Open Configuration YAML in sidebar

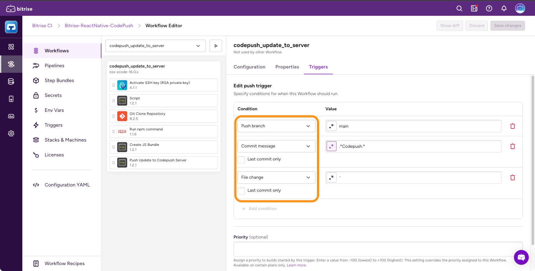coord(67,185)
